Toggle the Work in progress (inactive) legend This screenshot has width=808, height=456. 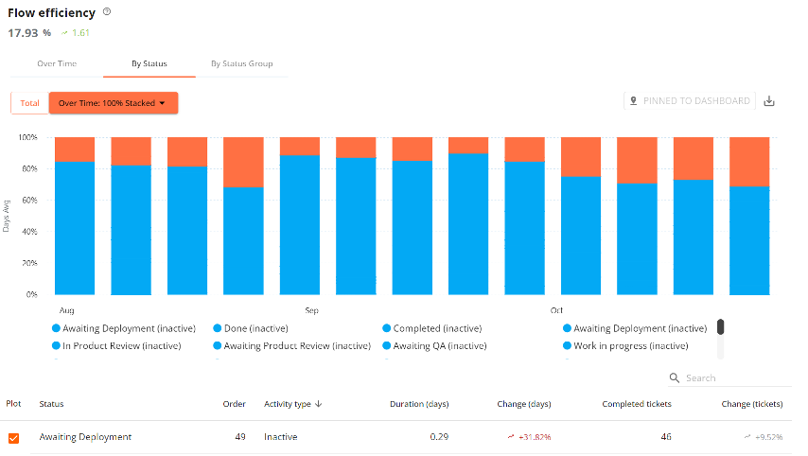[x=625, y=346]
